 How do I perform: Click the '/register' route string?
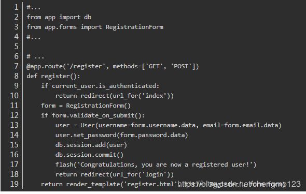(x=86, y=66)
